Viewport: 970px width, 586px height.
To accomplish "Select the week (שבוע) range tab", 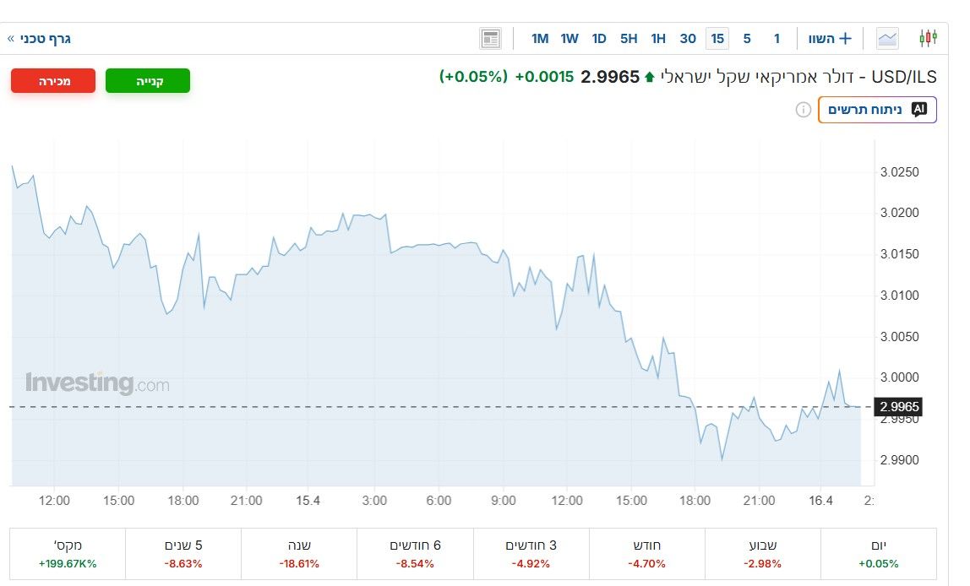I will coord(762,554).
